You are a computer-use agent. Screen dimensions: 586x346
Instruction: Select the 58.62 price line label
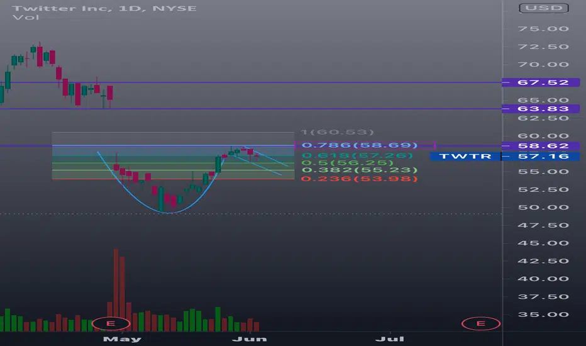540,146
